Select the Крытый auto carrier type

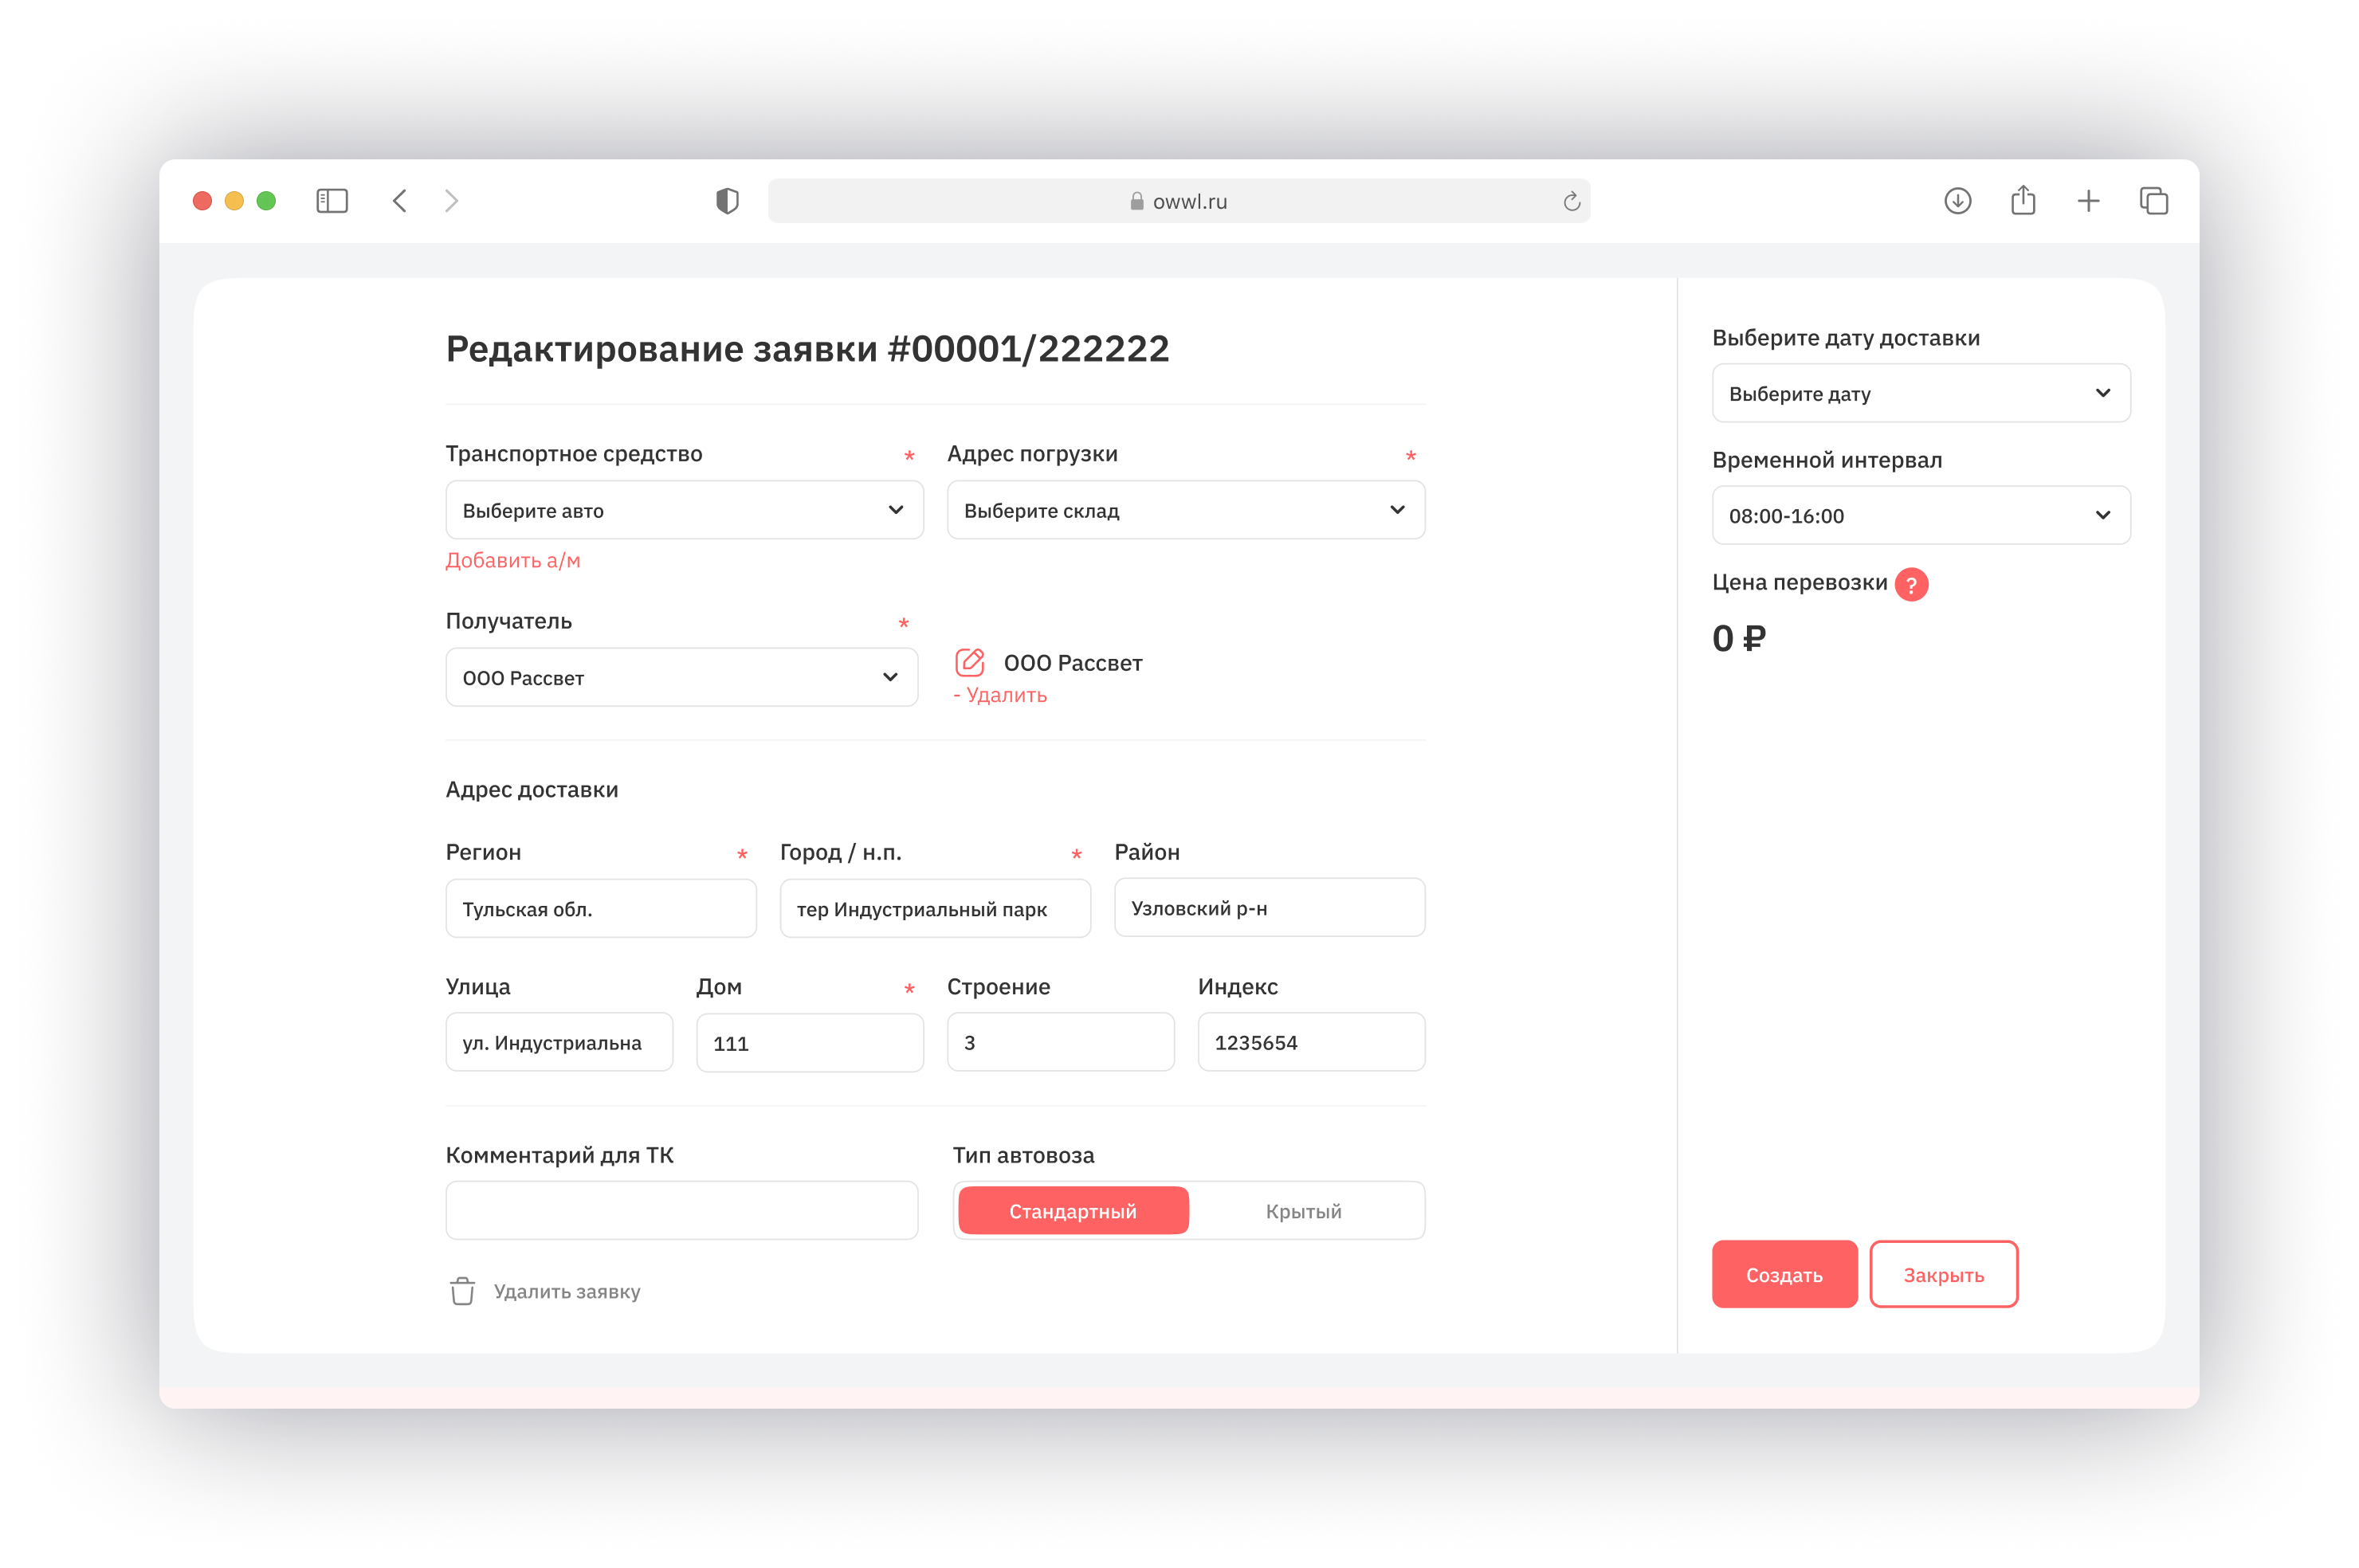(x=1303, y=1211)
